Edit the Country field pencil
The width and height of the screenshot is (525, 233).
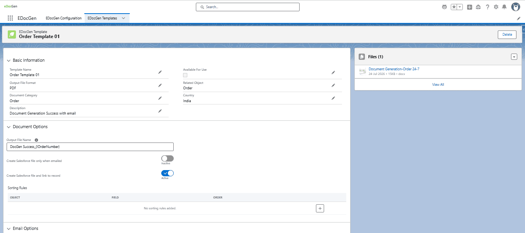point(333,98)
